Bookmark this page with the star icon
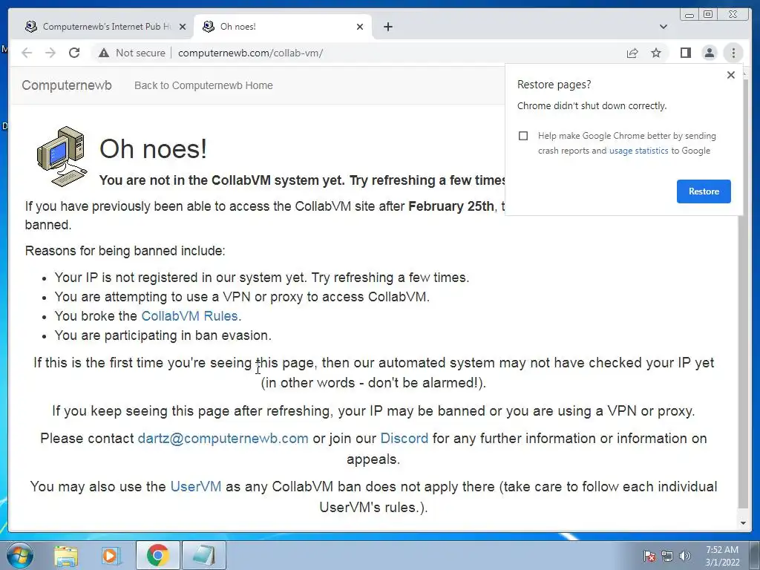Screen dimensions: 760x570 pyautogui.click(x=656, y=53)
